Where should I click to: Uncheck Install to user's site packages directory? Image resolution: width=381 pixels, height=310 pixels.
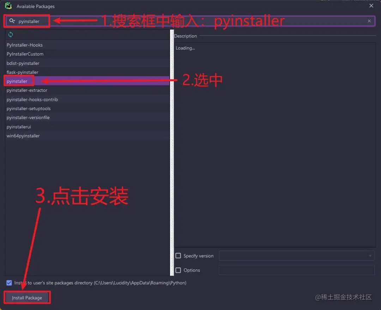click(9, 283)
